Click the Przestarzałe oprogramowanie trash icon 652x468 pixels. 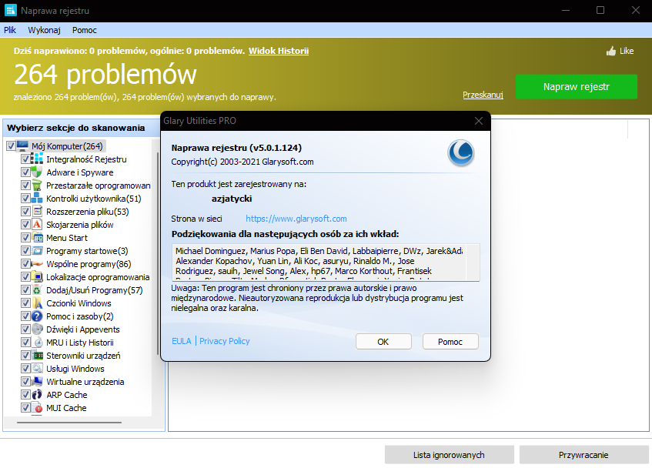point(37,186)
